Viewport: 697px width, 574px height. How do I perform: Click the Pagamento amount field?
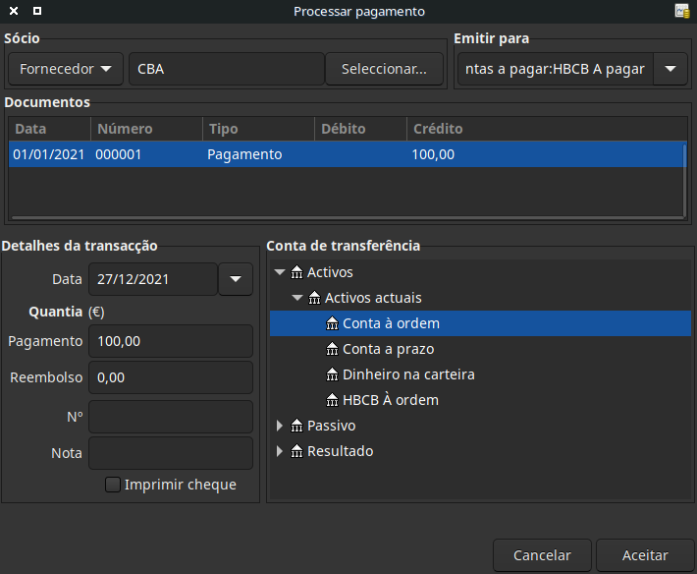pyautogui.click(x=170, y=341)
